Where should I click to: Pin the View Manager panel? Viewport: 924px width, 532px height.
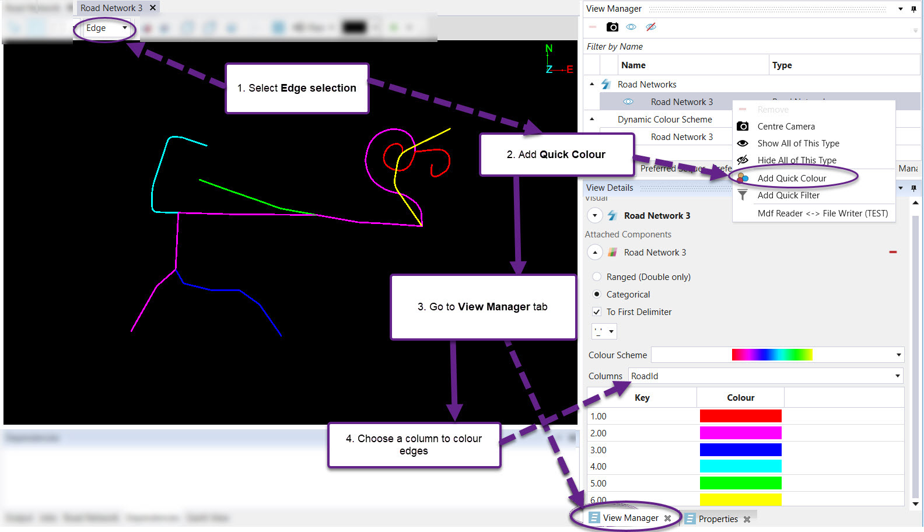coord(914,9)
